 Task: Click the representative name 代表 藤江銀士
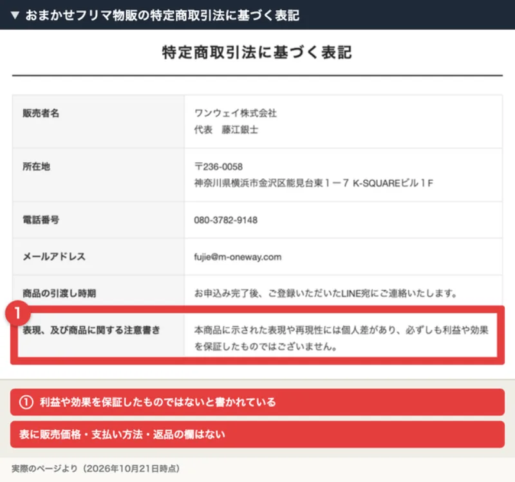pos(226,130)
